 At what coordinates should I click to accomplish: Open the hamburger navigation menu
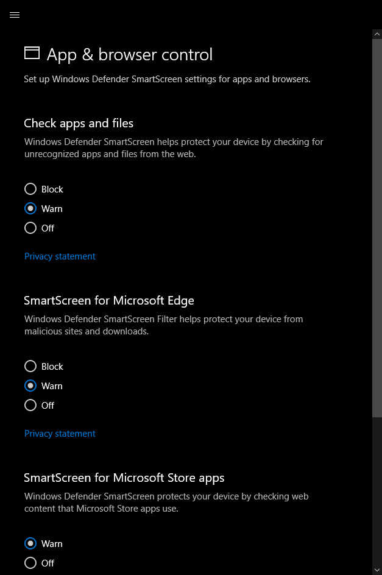pos(15,15)
